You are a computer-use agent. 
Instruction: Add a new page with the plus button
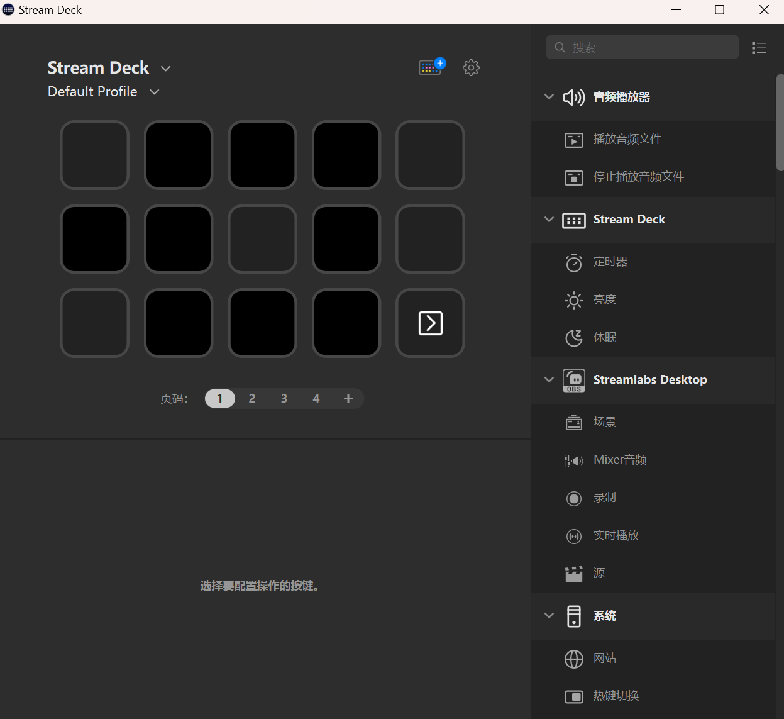348,398
